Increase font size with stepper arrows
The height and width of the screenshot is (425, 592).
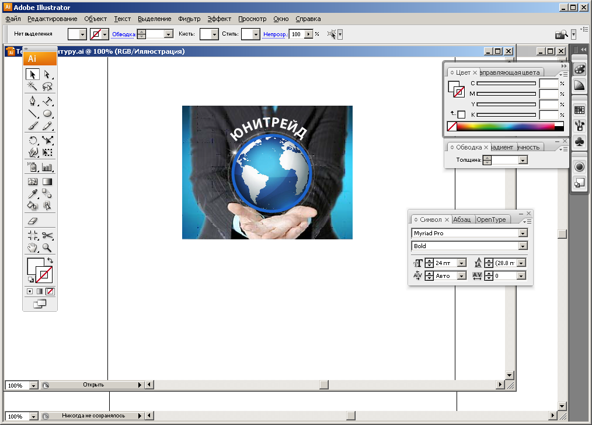[429, 261]
